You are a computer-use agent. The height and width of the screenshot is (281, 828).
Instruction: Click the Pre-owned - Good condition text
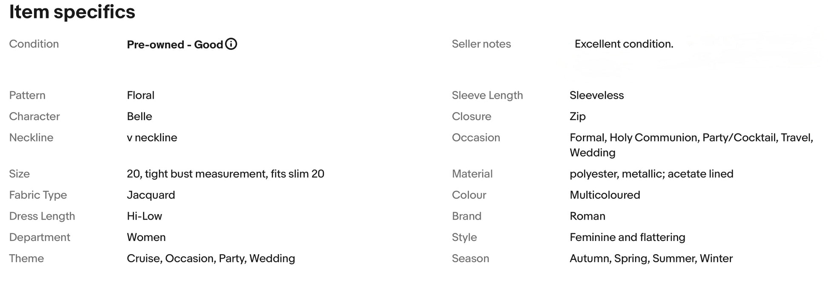(175, 45)
